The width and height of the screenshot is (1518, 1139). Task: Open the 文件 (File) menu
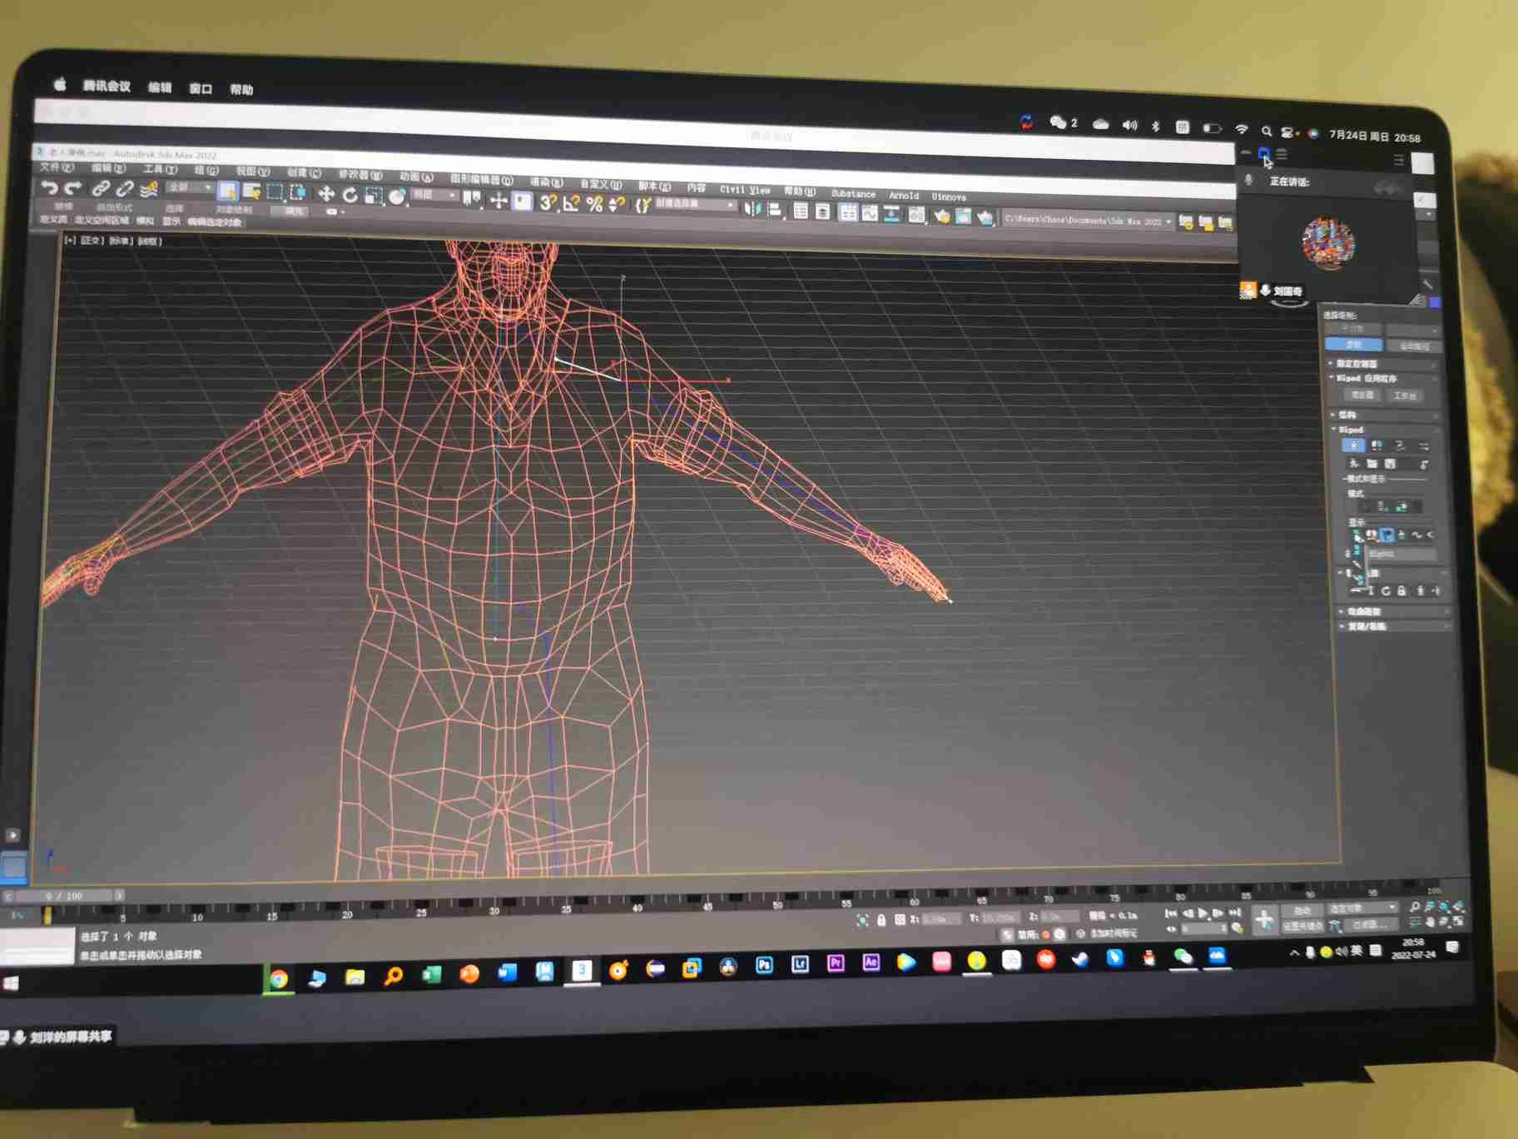56,167
